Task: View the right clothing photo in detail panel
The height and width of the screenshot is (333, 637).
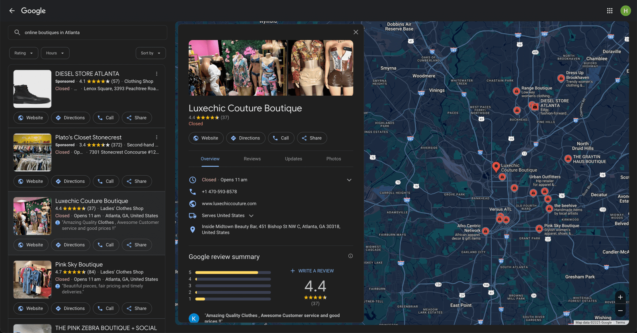Action: (320, 68)
